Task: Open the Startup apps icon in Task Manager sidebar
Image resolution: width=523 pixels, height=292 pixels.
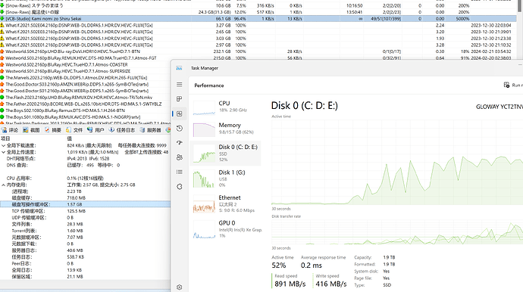Action: [180, 143]
